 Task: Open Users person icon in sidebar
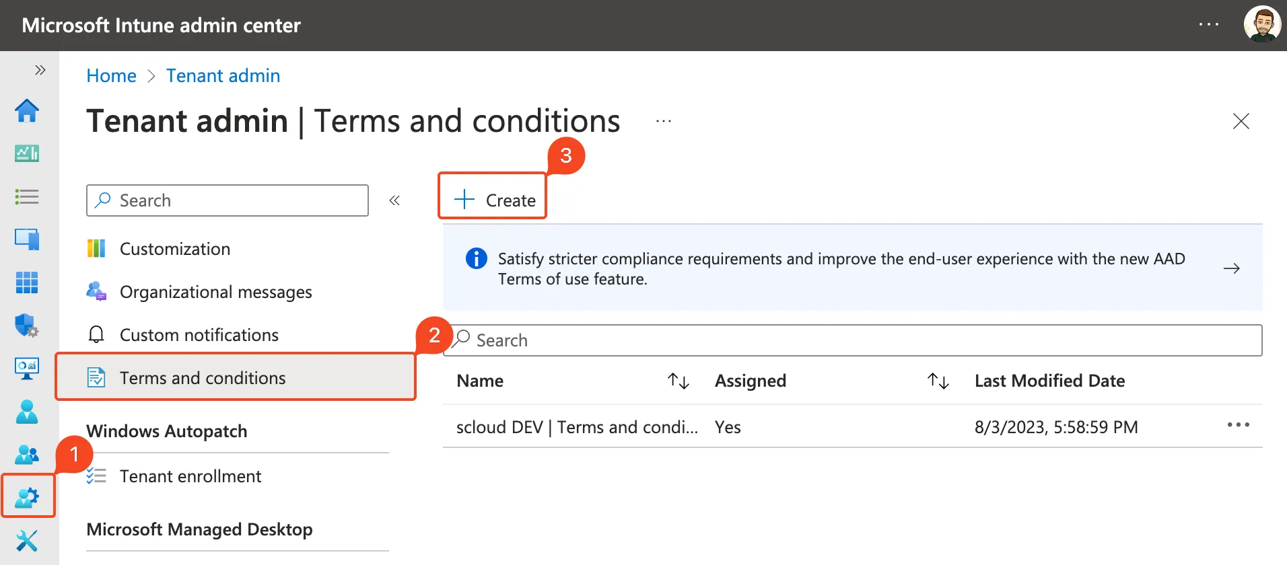point(27,412)
